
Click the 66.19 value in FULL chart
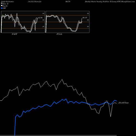click(x=85, y=17)
